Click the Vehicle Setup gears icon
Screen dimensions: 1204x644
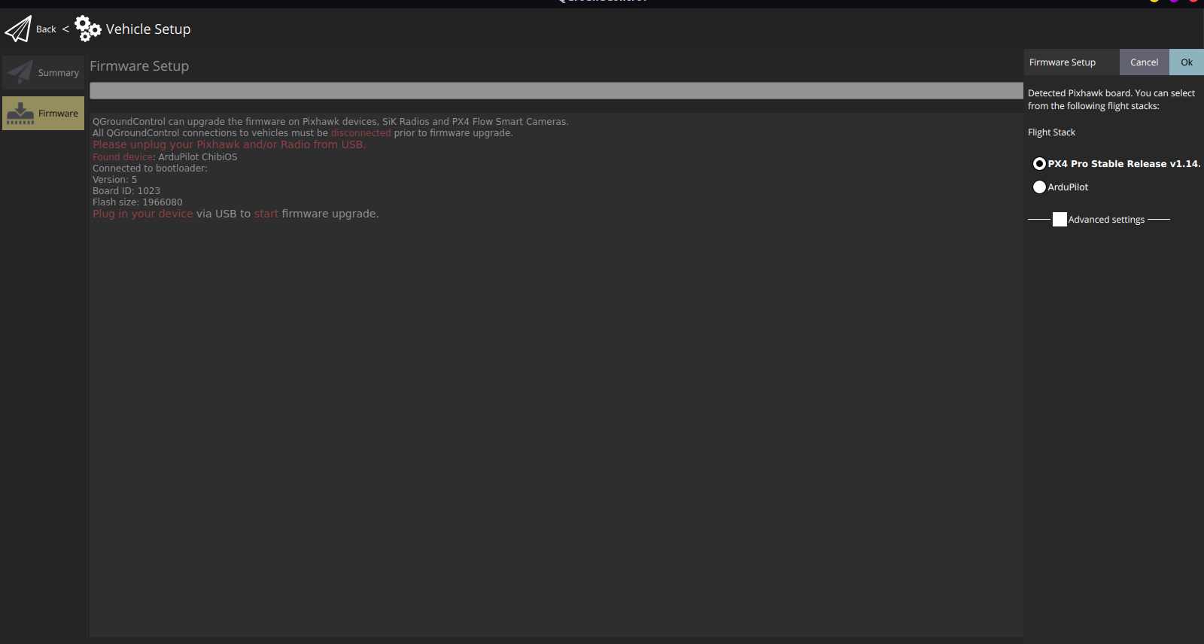[x=88, y=29]
